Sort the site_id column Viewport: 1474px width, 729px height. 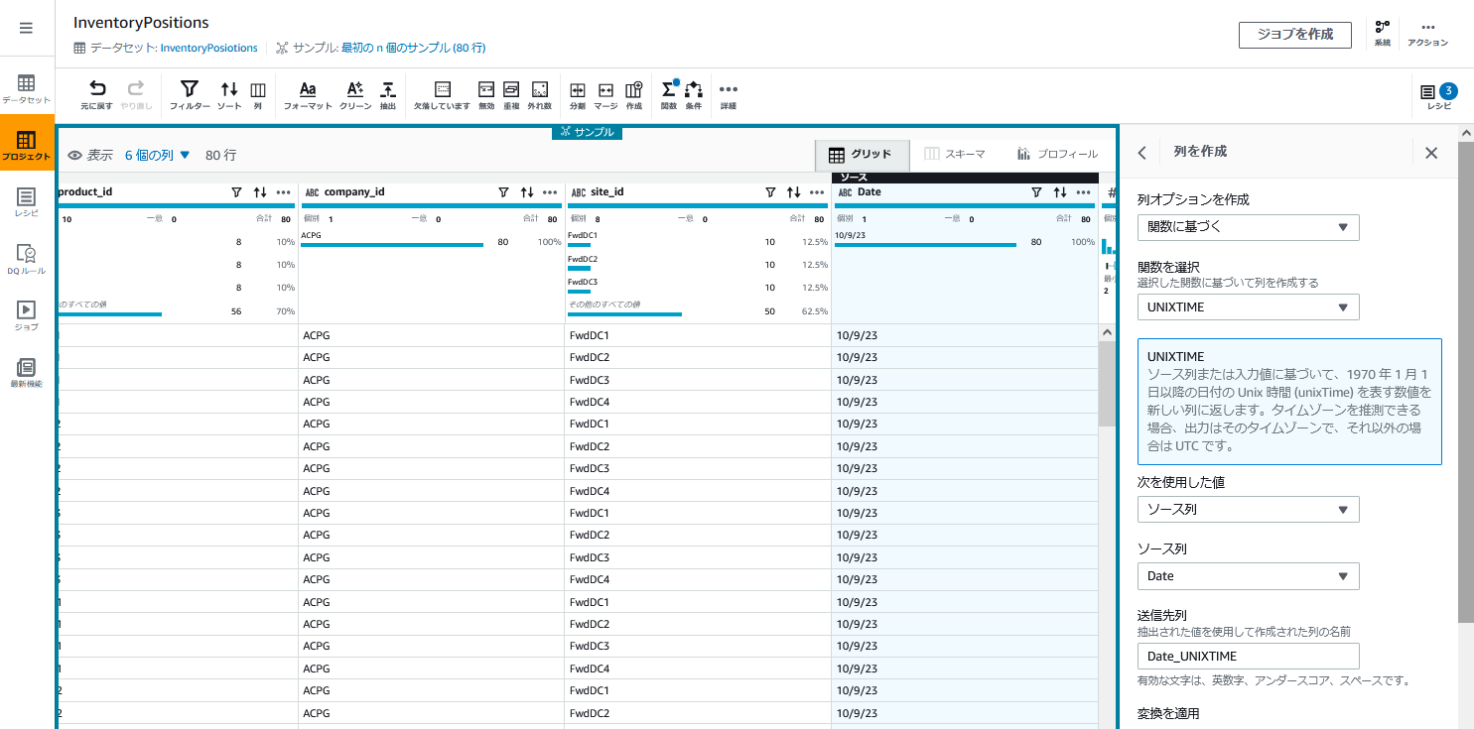(793, 192)
